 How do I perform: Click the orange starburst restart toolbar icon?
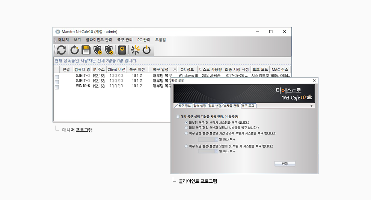135,50
